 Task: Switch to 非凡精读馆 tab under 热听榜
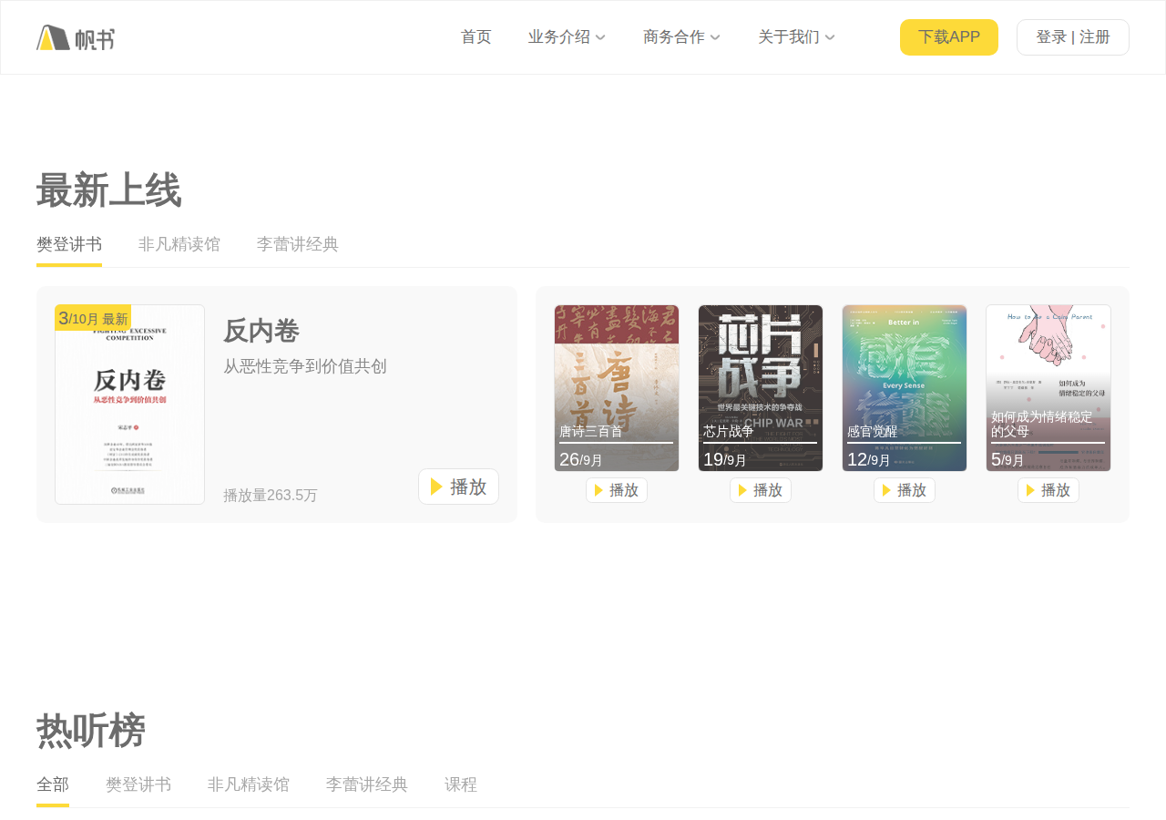click(x=249, y=784)
